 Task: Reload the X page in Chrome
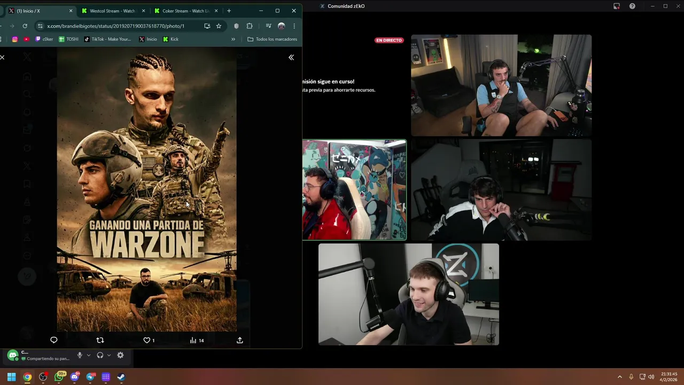25,26
